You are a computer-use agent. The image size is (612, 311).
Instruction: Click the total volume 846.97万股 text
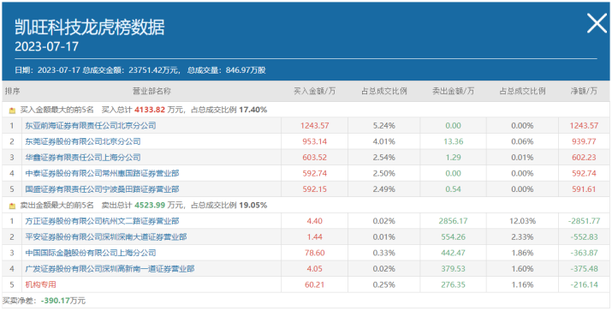coord(246,70)
